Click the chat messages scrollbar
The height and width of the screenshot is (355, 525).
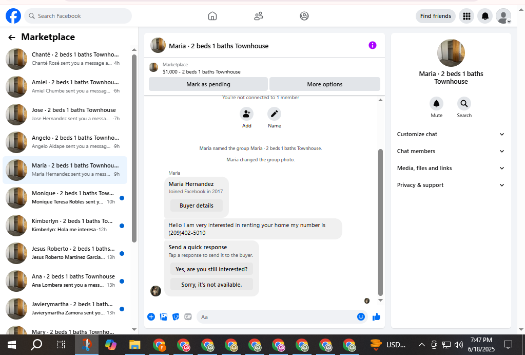pos(380,222)
